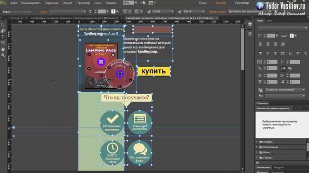Open font family dropdown in control bar
Image resolution: width=309 pixels, height=173 pixels.
pyautogui.click(x=68, y=12)
